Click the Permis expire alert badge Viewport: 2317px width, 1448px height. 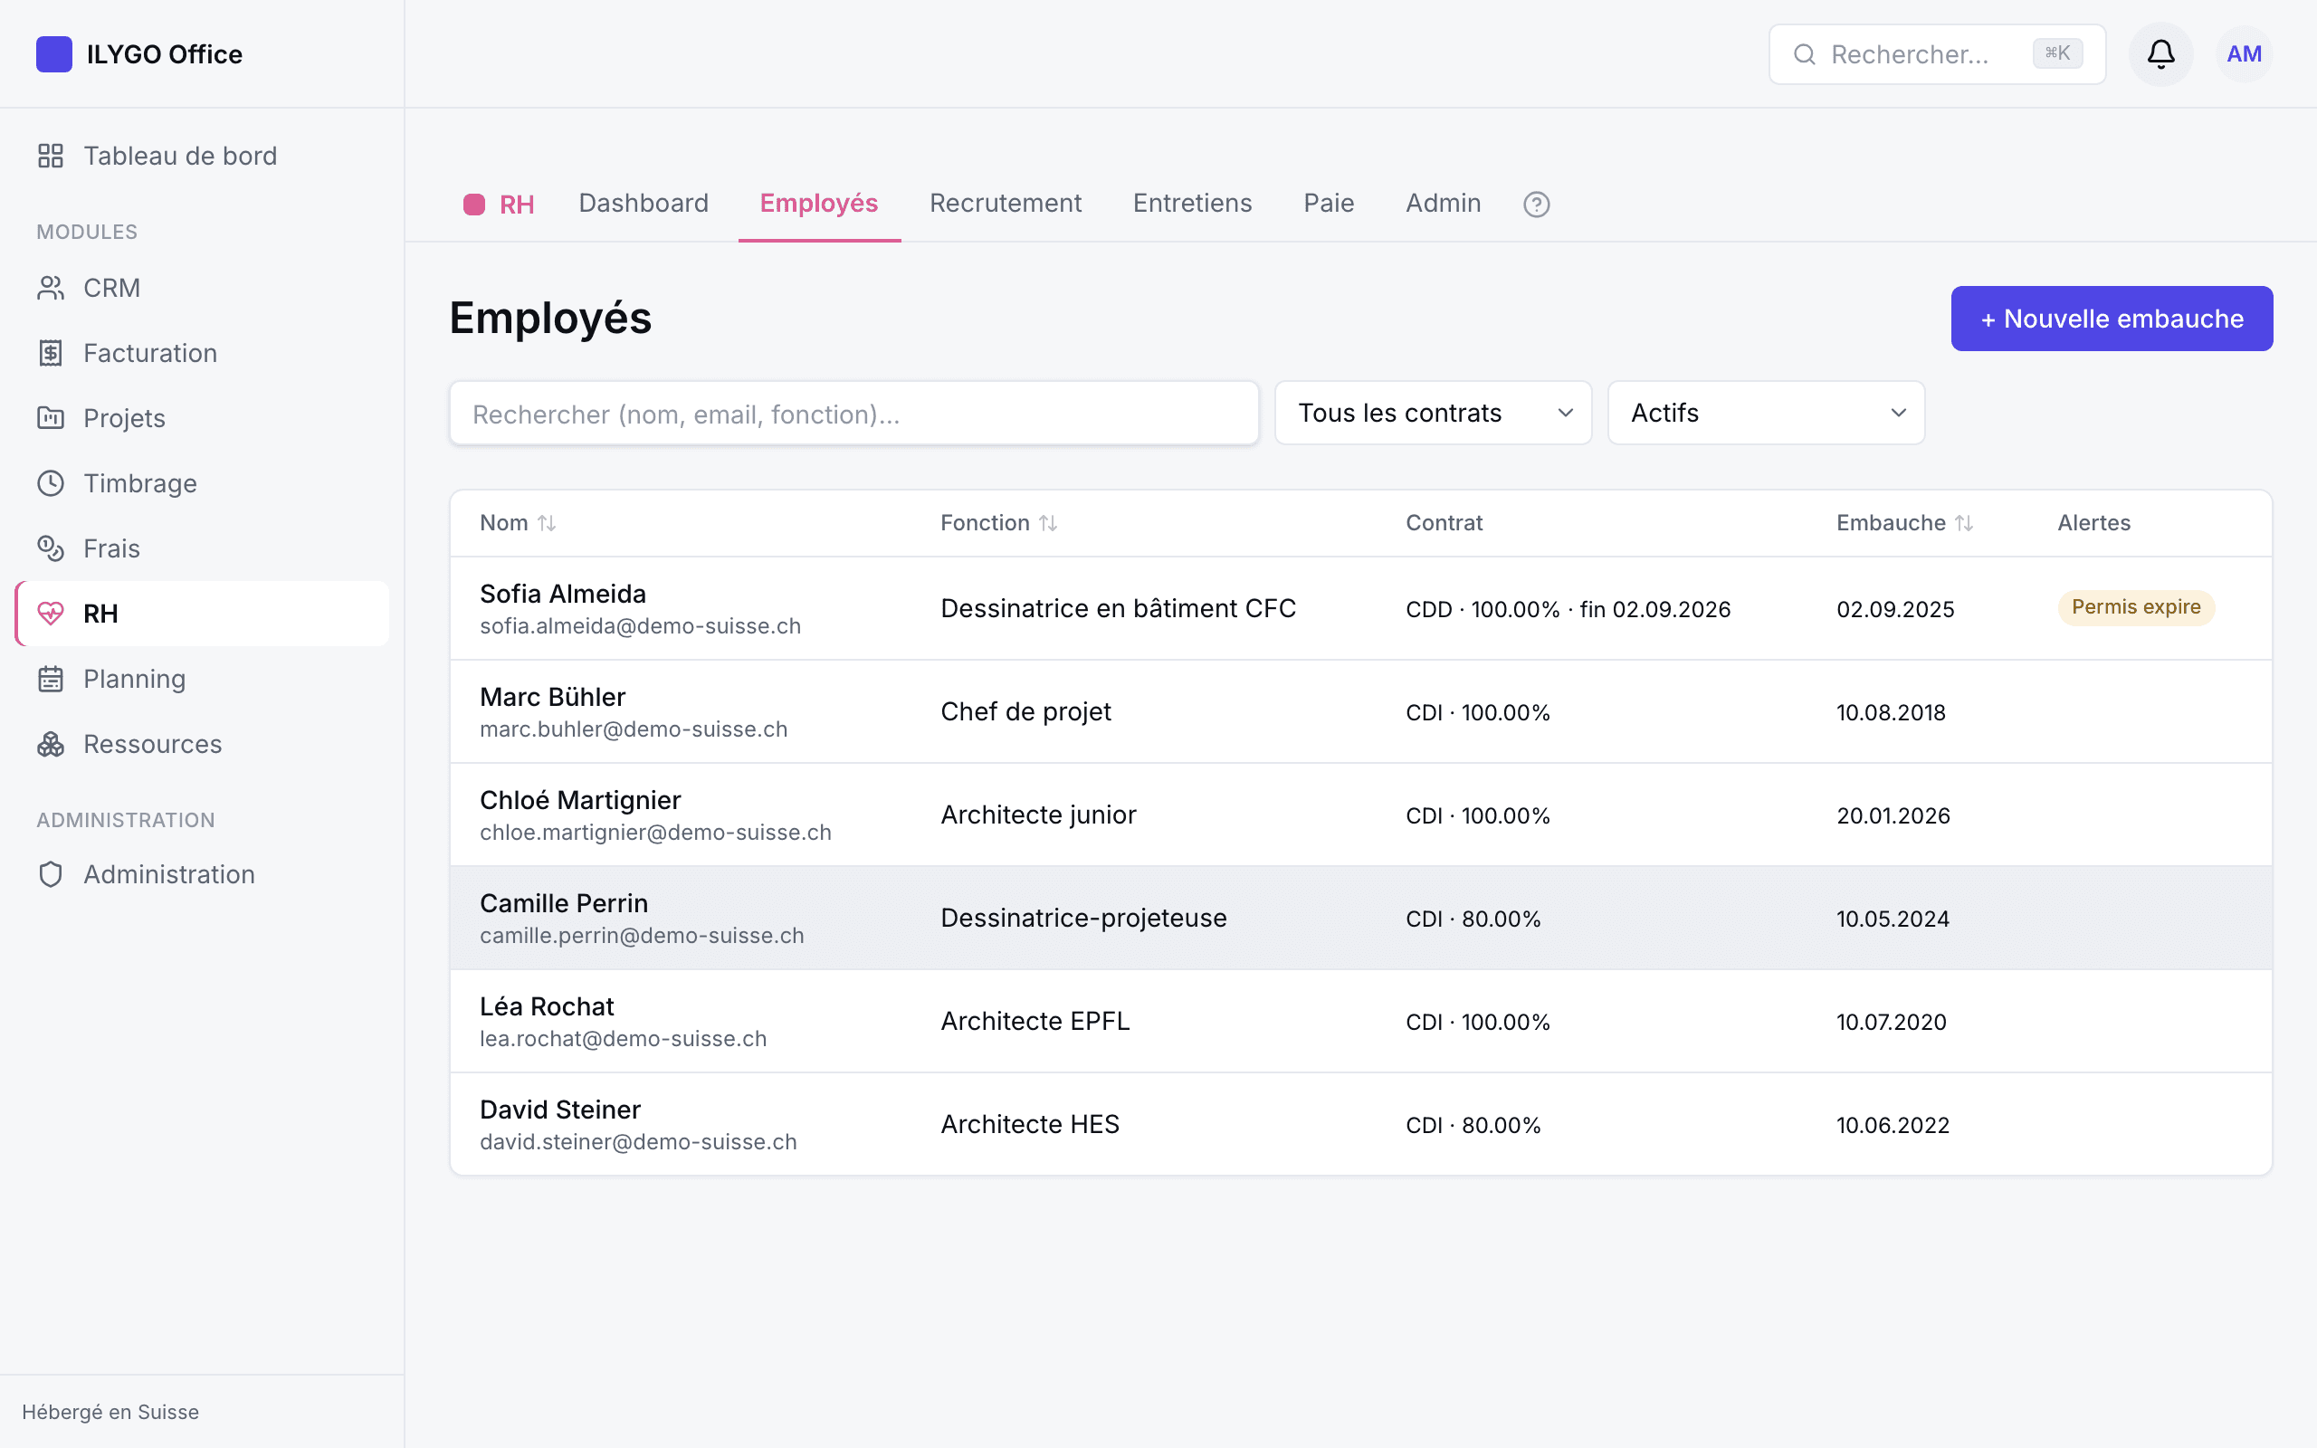[2136, 607]
